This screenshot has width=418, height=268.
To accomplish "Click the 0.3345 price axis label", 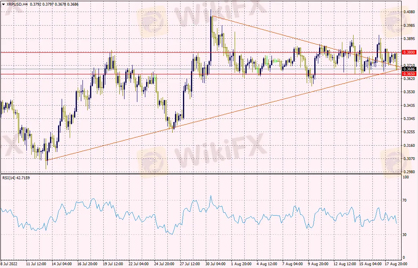I will [x=409, y=118].
